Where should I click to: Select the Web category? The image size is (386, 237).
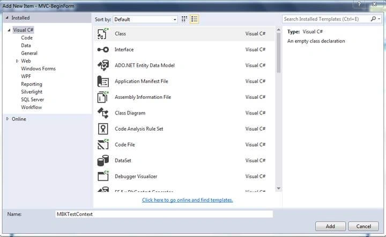(26, 61)
